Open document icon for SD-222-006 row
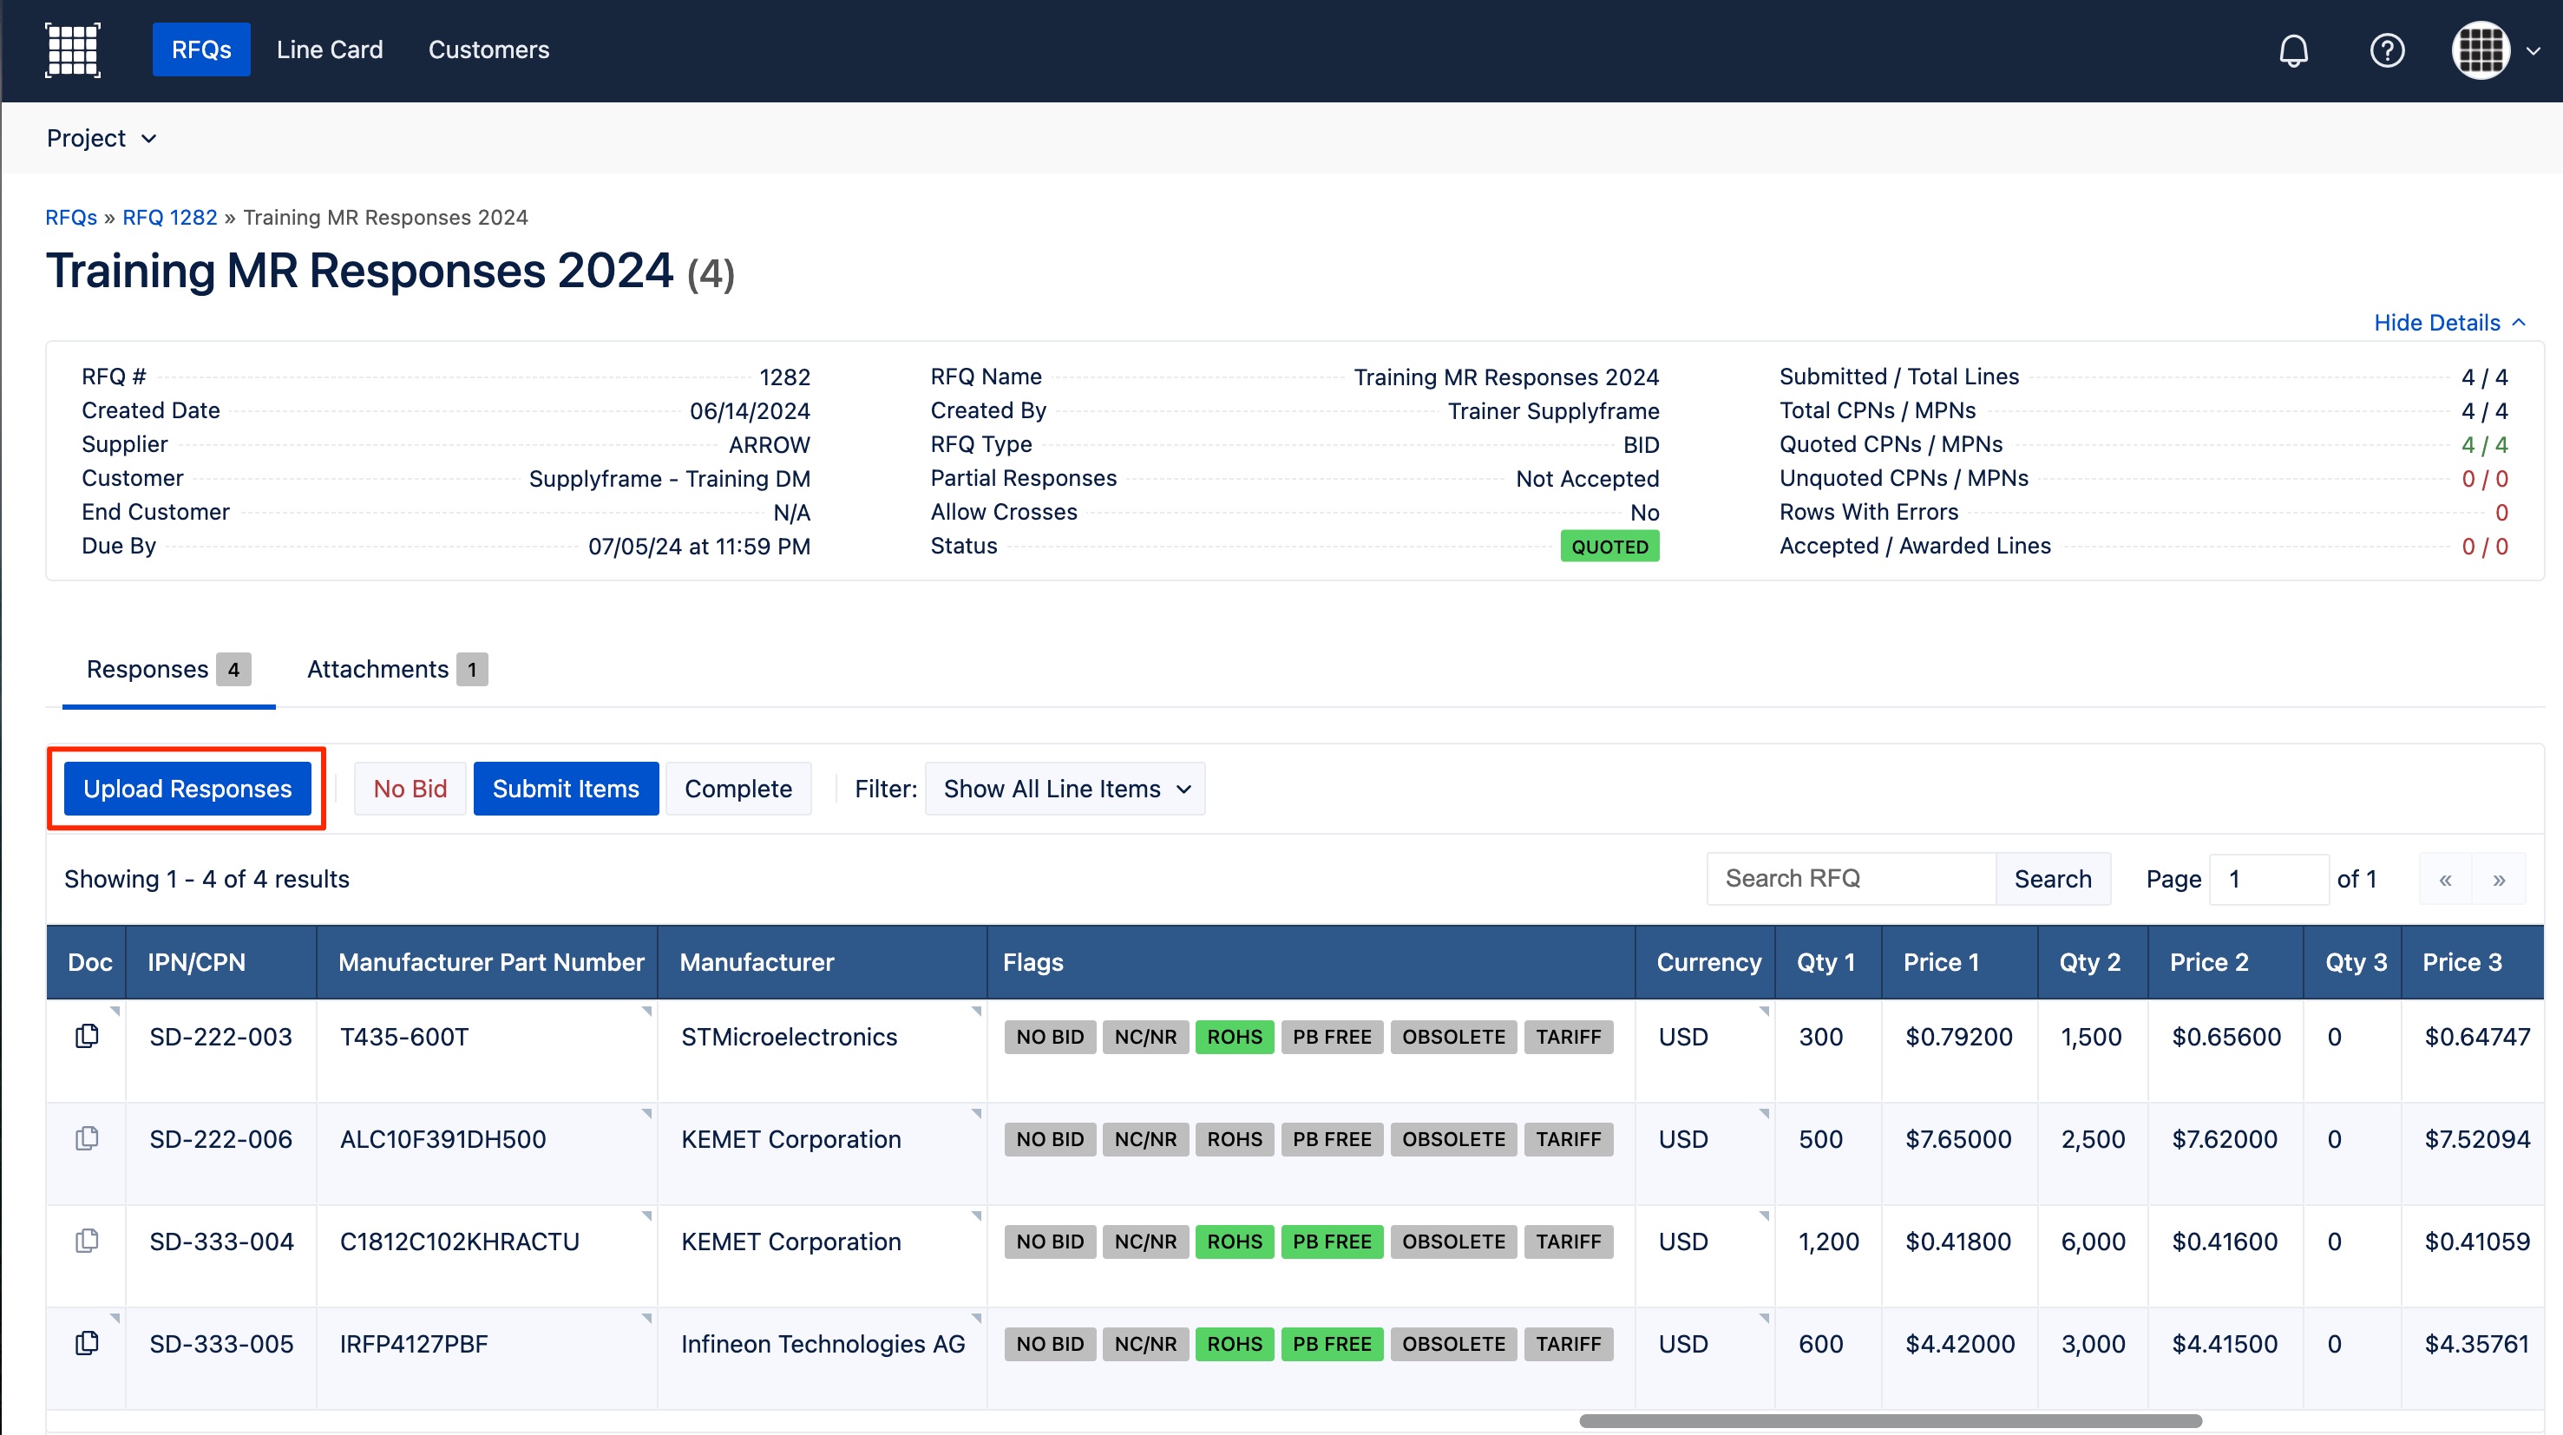The height and width of the screenshot is (1435, 2563). (87, 1138)
